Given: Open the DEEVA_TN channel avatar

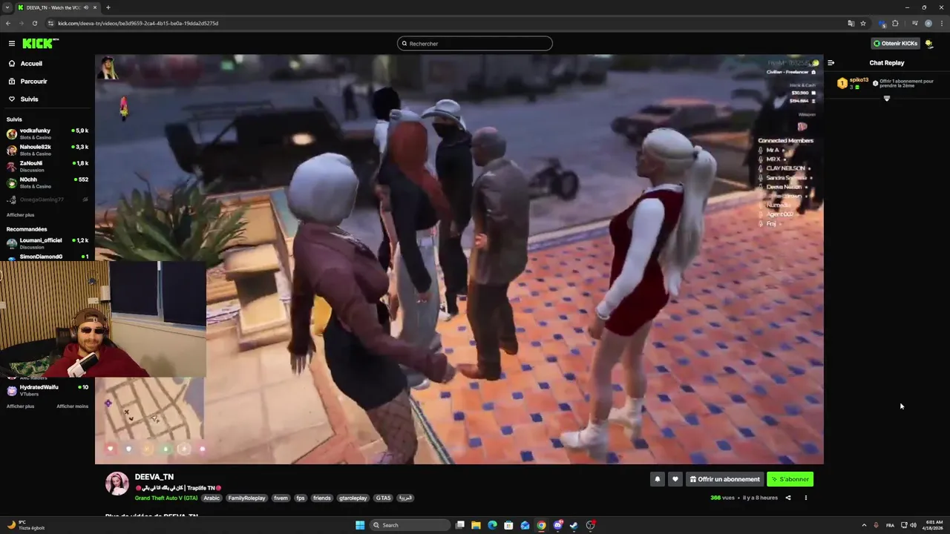Looking at the screenshot, I should (x=117, y=484).
